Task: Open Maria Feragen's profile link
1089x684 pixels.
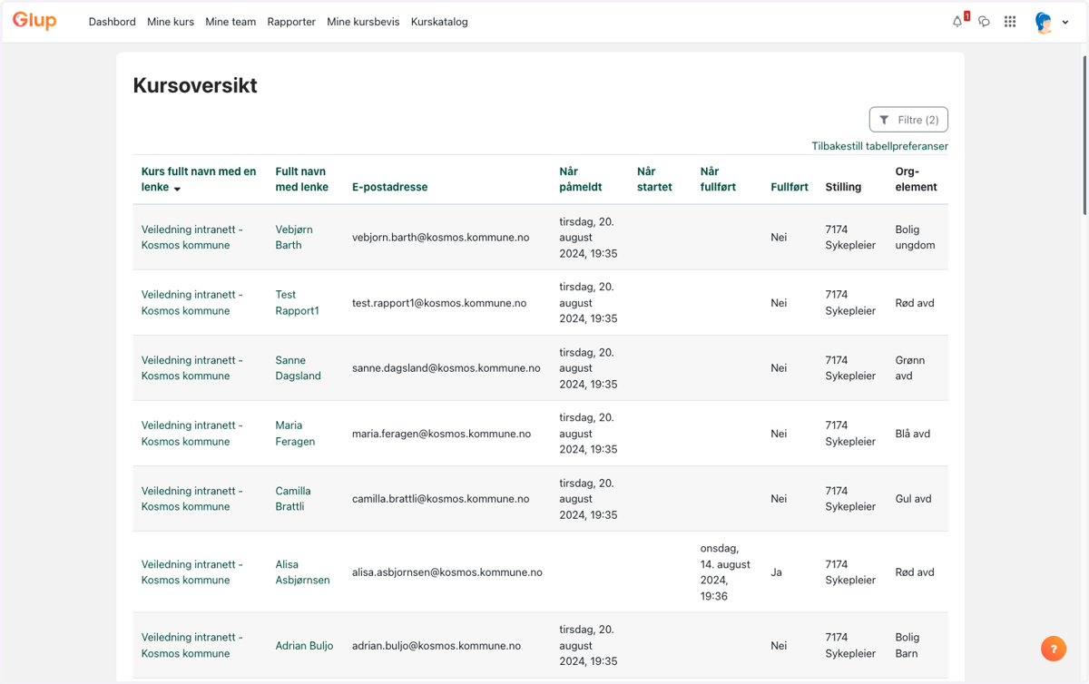Action: [x=295, y=433]
